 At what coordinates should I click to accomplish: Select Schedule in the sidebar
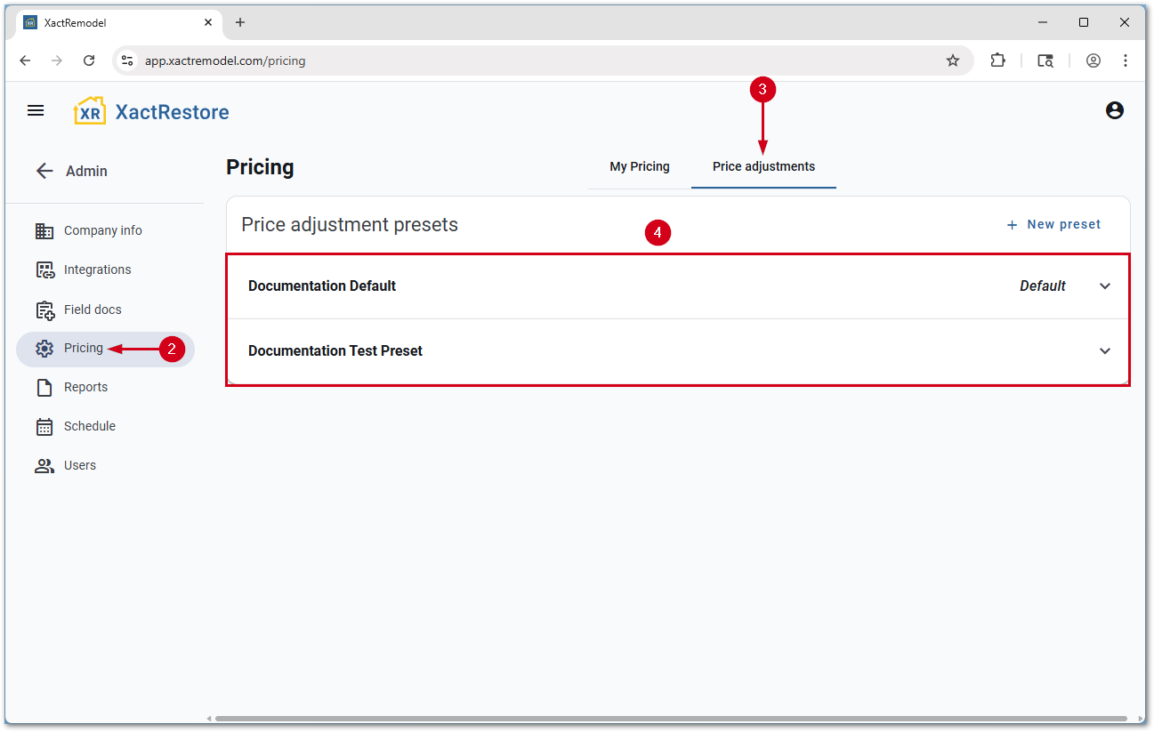tap(89, 426)
